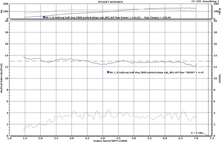This screenshot has width=221, height=142.
Task: Click the 5.5 tick on the RPM axis
Action: (x=149, y=138)
